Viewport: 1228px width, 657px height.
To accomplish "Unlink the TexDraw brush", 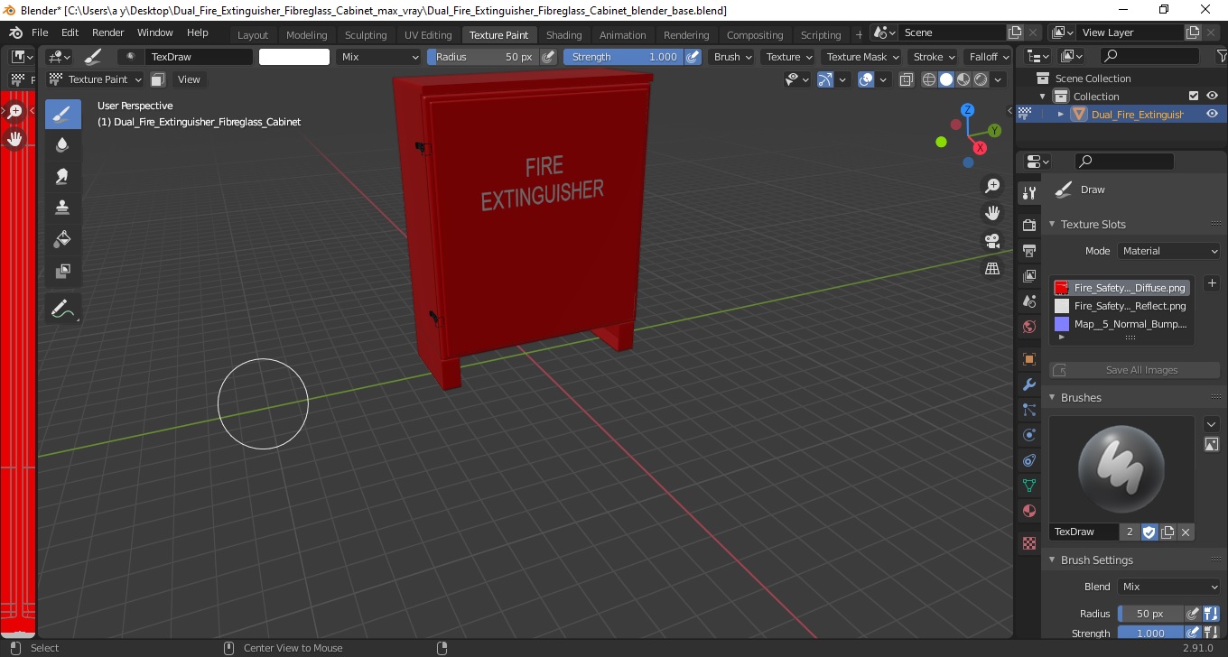I will (x=1186, y=532).
